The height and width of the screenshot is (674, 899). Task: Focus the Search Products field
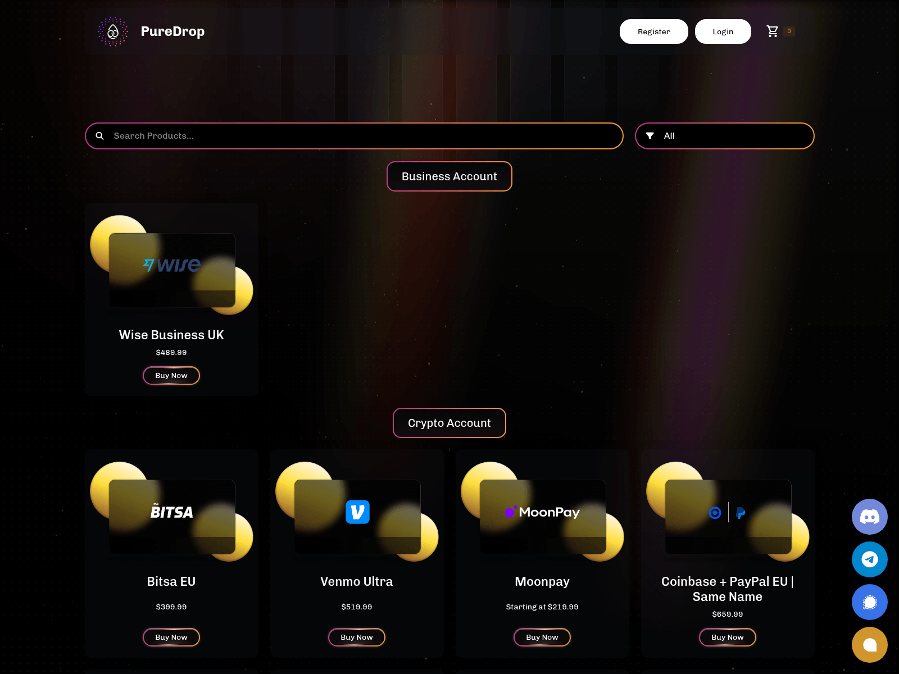pos(360,136)
